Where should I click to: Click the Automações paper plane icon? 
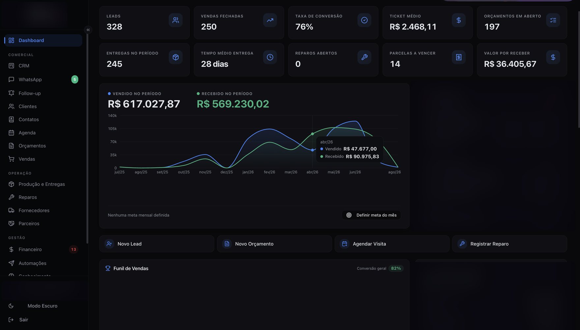(12, 263)
